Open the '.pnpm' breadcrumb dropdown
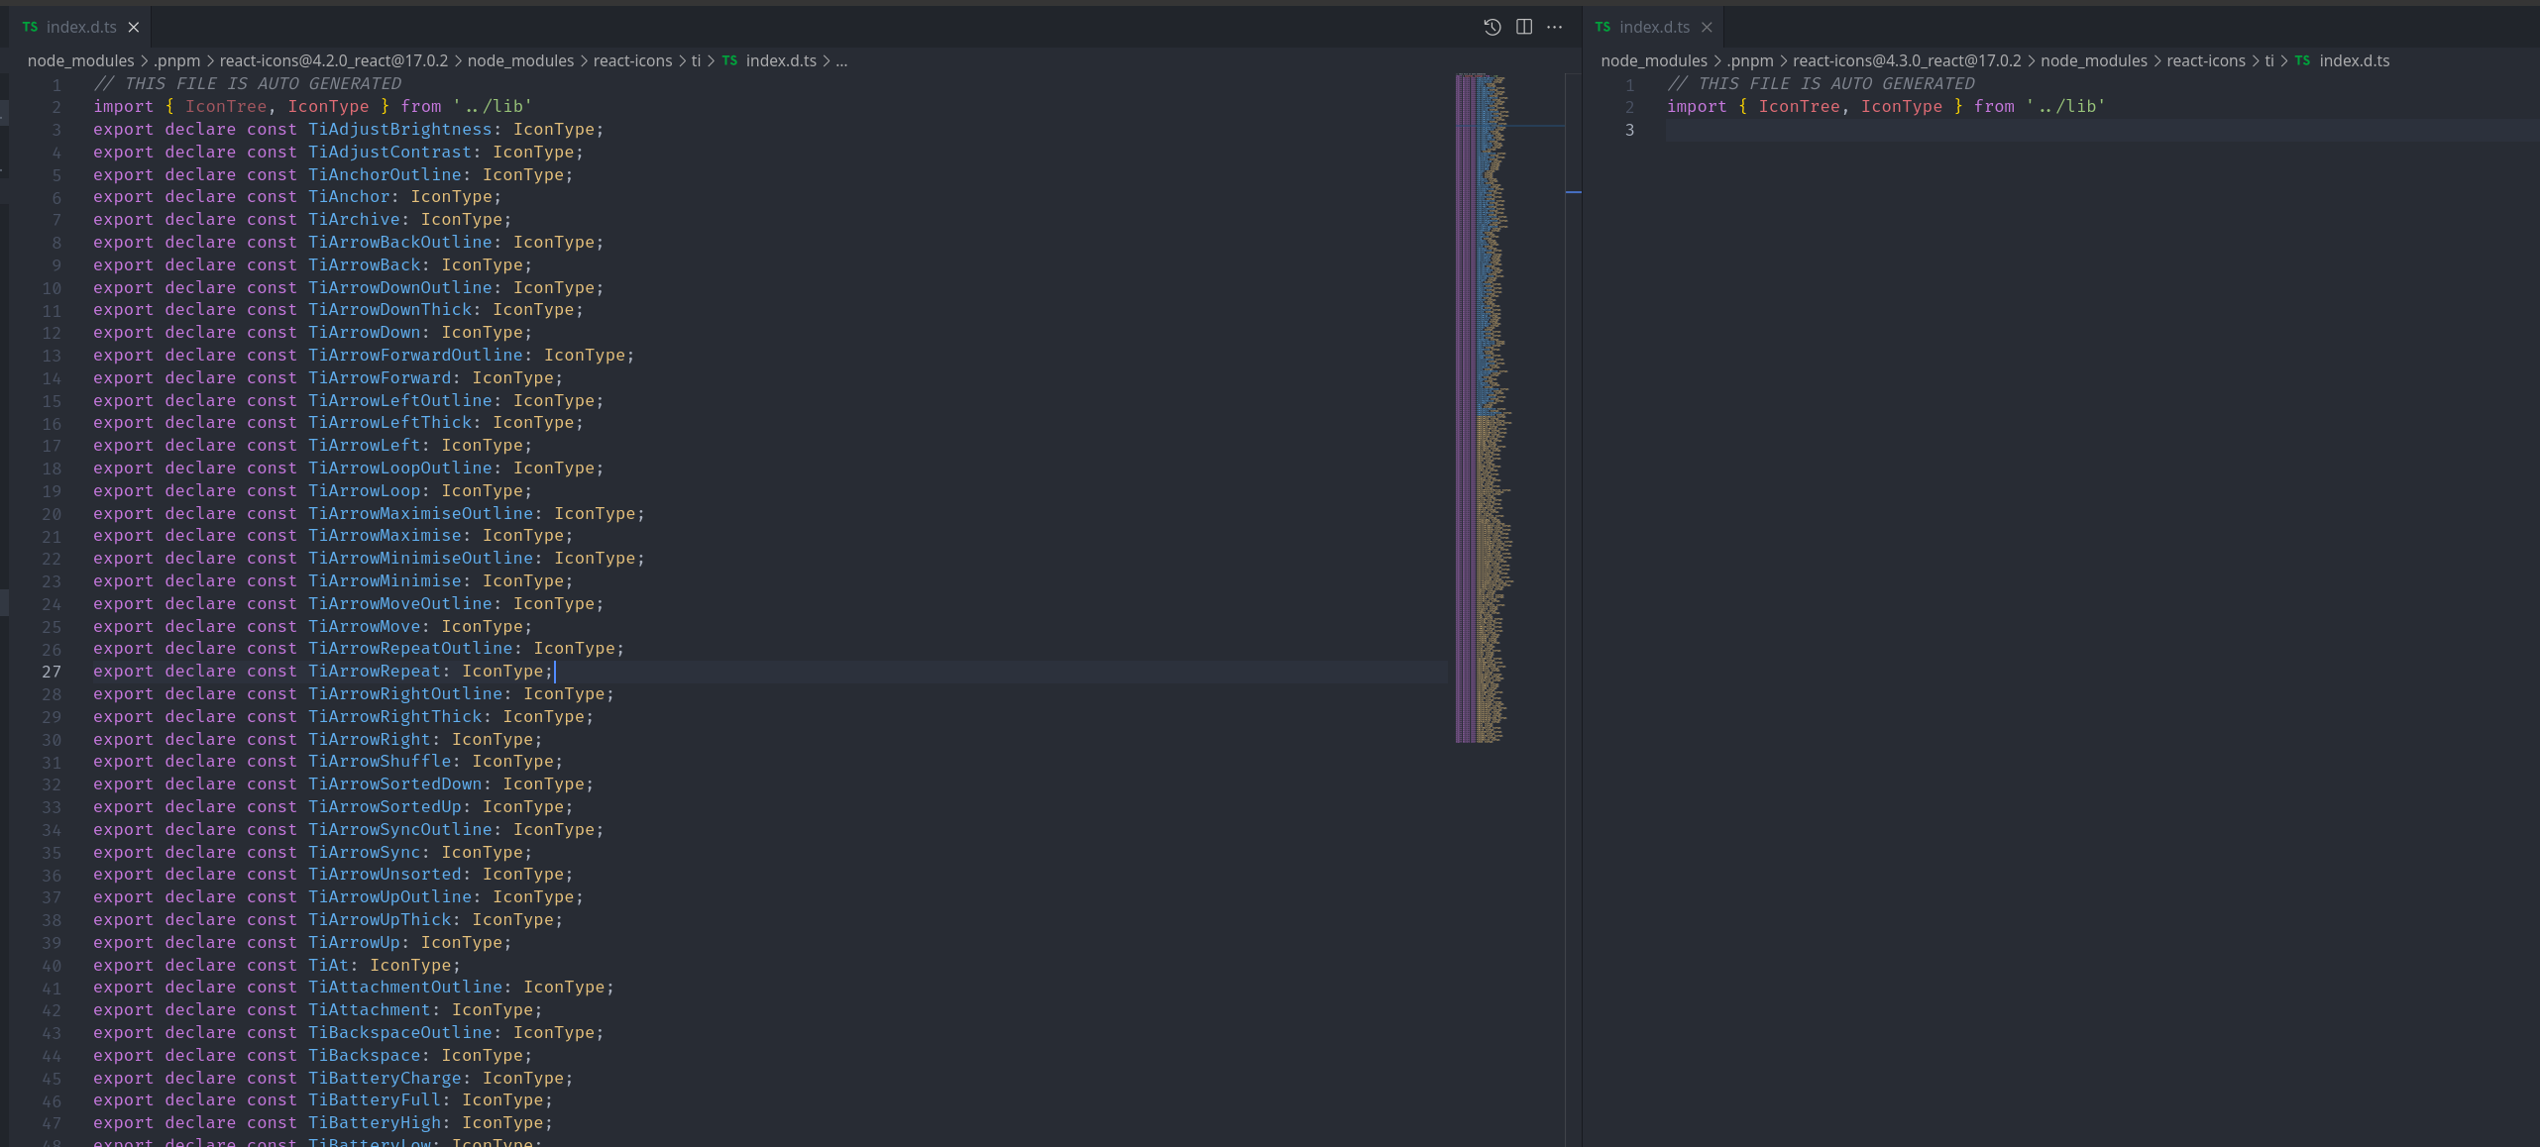 (x=175, y=60)
